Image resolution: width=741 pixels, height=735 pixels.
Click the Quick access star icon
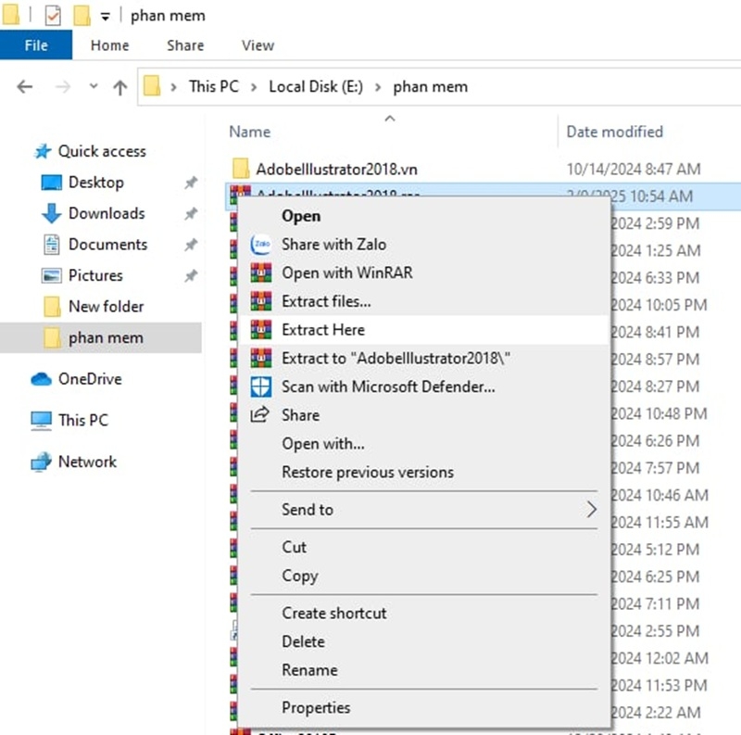tap(42, 151)
